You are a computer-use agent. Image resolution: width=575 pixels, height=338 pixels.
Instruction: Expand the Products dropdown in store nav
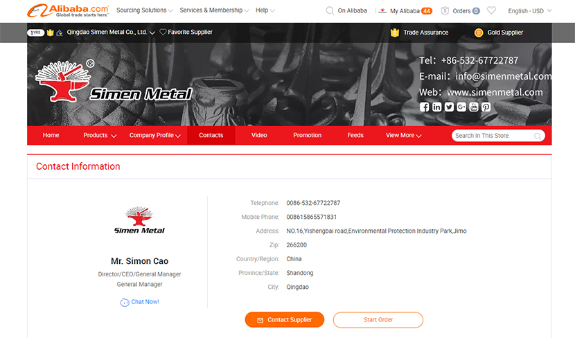click(100, 135)
